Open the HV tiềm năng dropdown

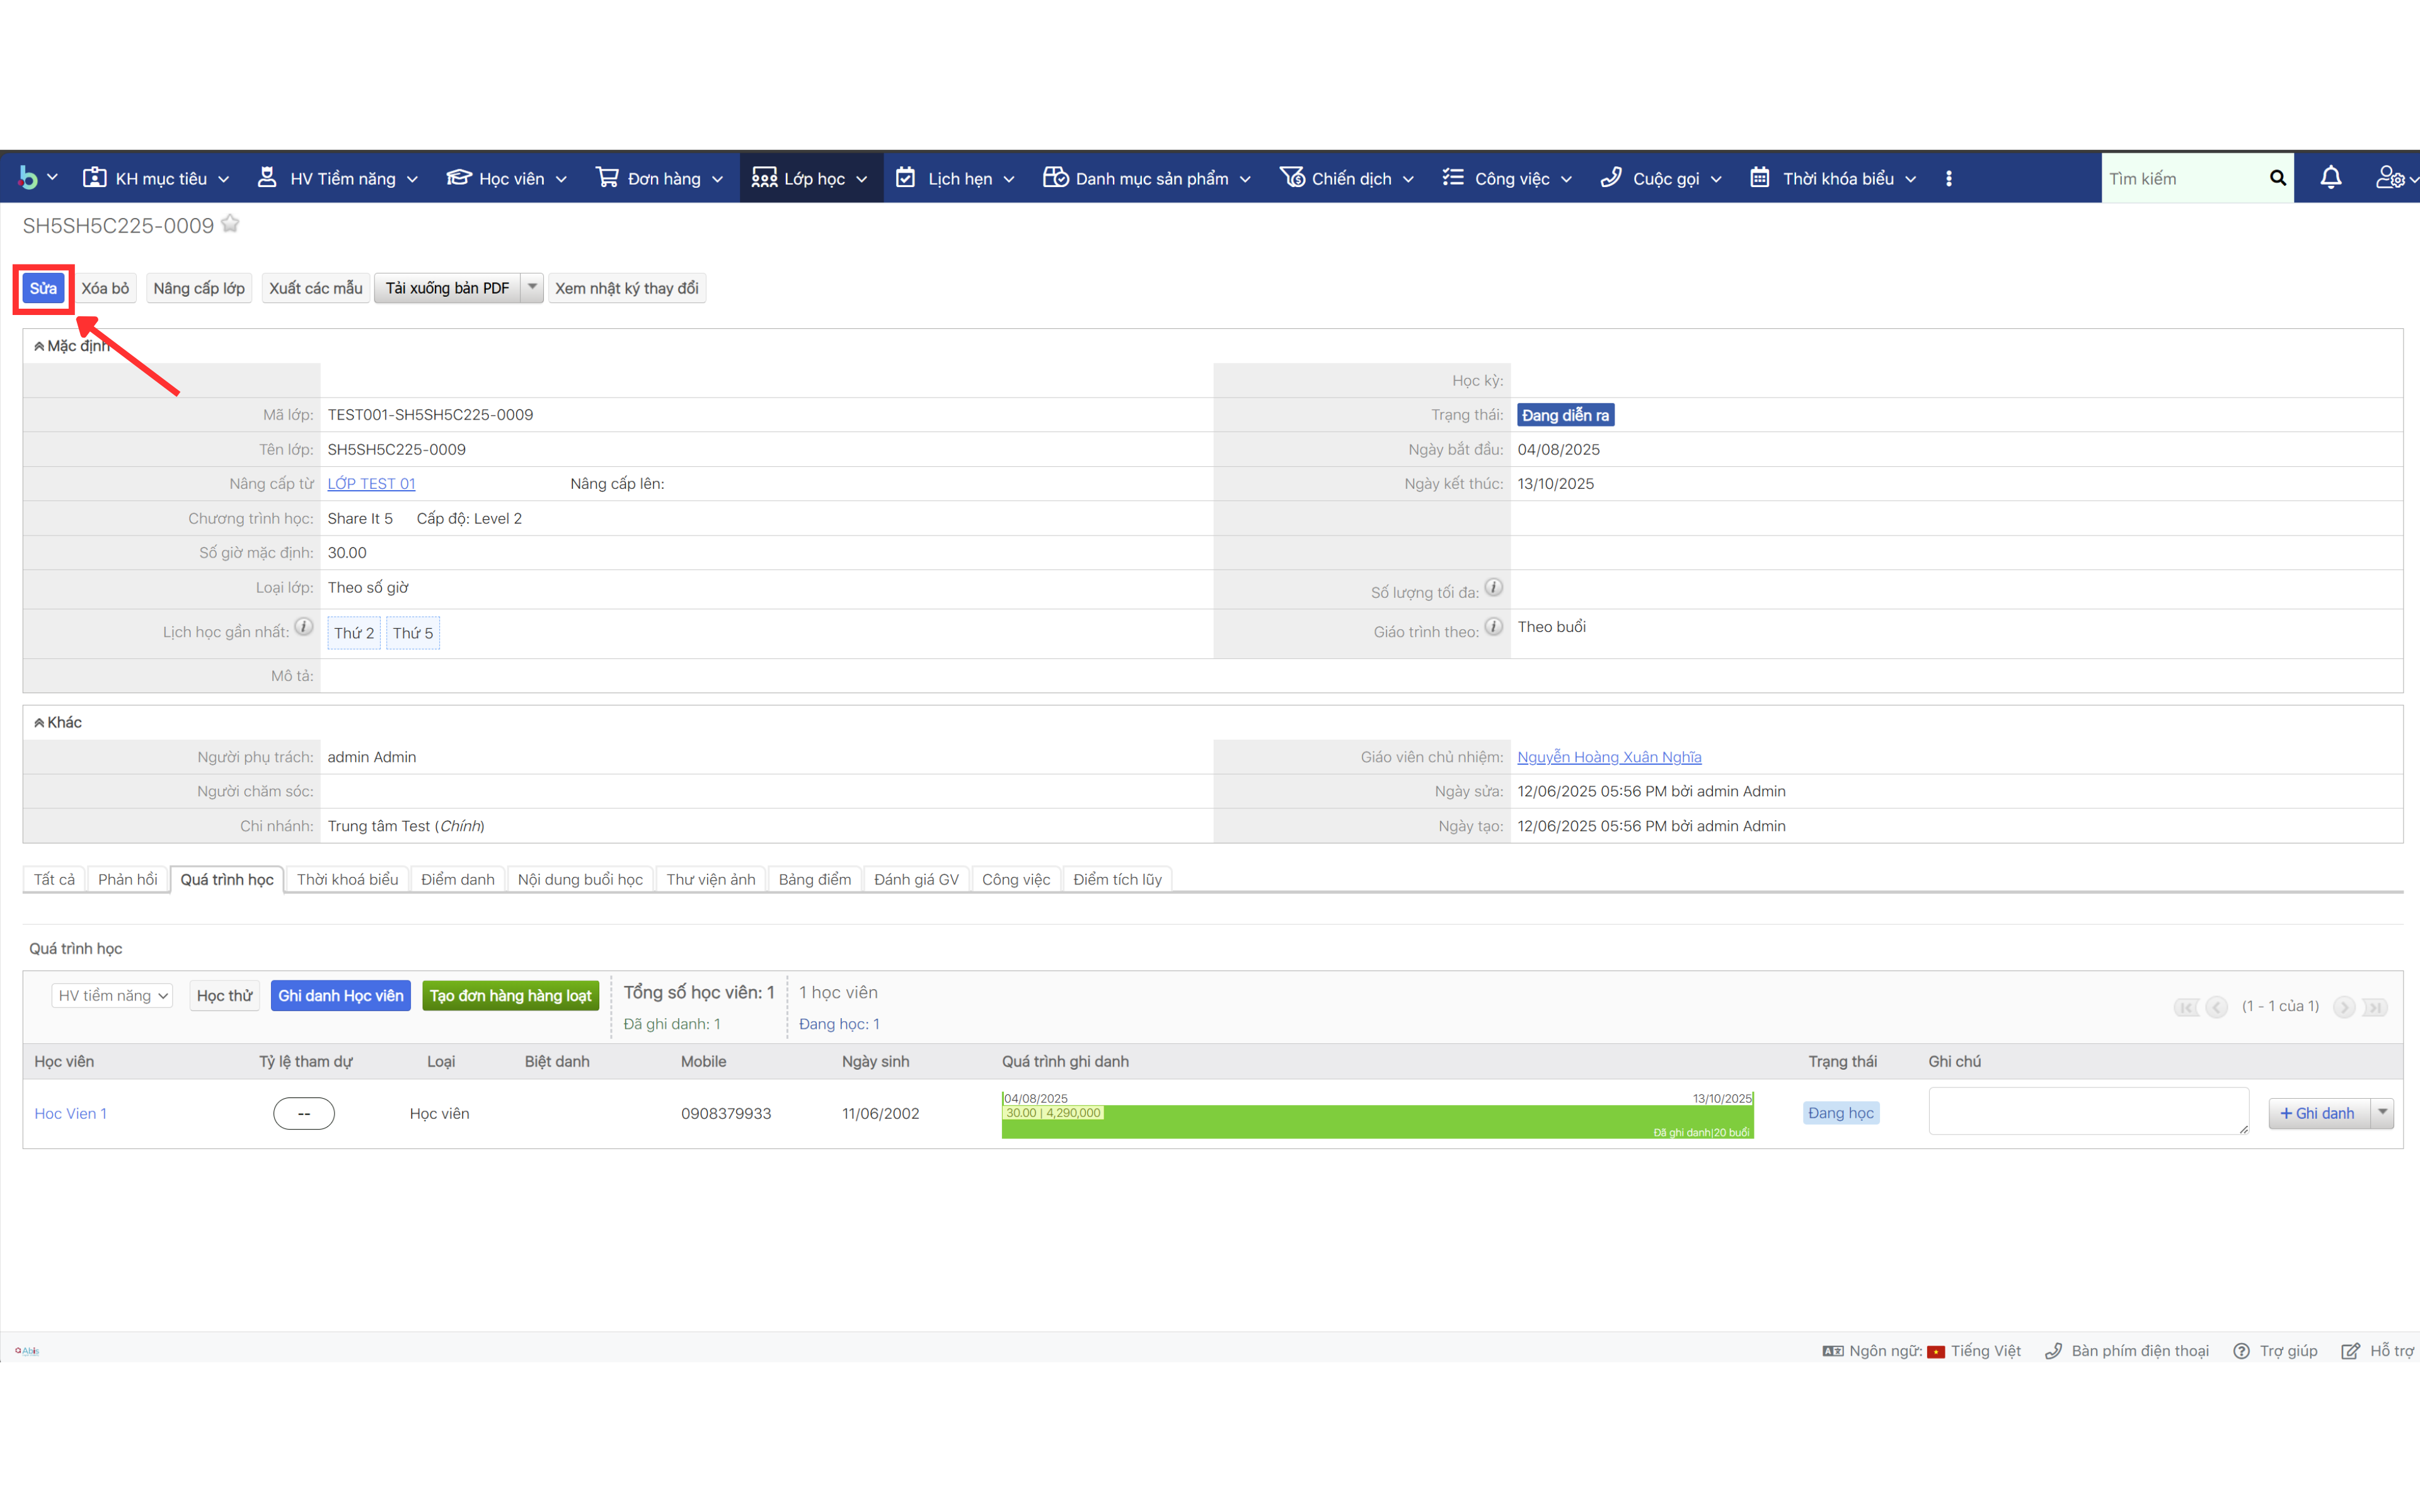(112, 995)
